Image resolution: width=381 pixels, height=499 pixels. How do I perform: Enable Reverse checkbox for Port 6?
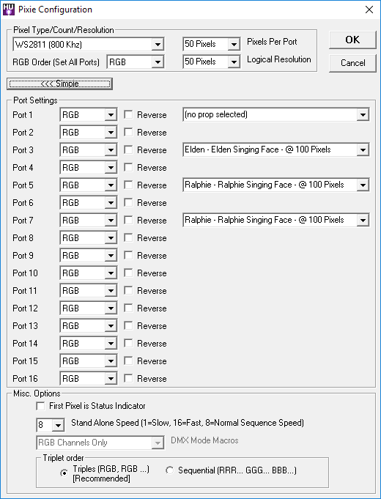(128, 203)
